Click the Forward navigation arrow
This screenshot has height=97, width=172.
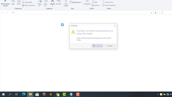pos(7,13)
